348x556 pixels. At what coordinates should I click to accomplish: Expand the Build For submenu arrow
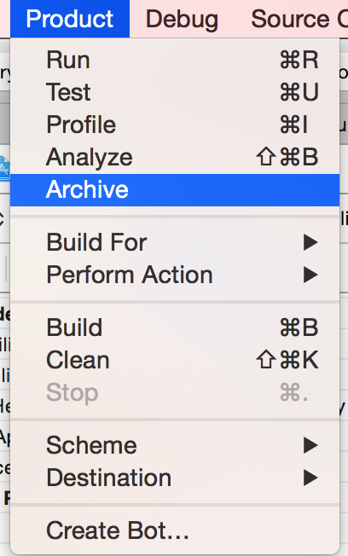[x=310, y=243]
